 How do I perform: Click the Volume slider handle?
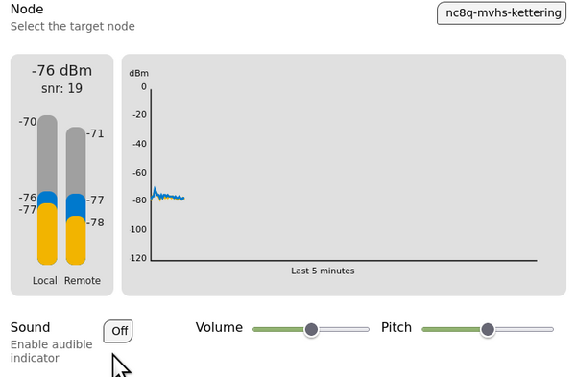311,329
